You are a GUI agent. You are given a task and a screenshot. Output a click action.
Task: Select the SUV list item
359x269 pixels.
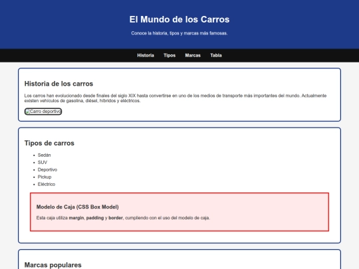tap(43, 163)
